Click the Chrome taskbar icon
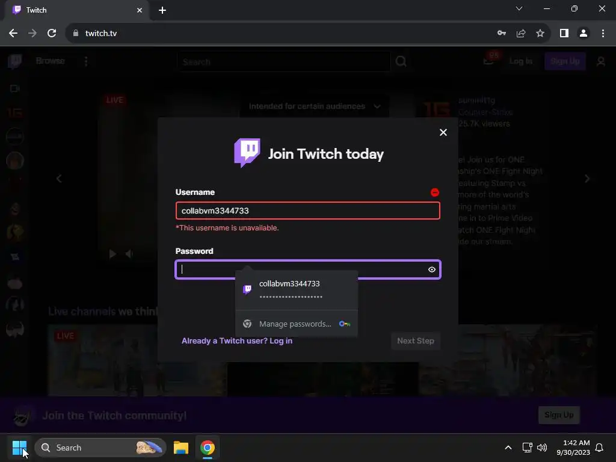 point(208,448)
